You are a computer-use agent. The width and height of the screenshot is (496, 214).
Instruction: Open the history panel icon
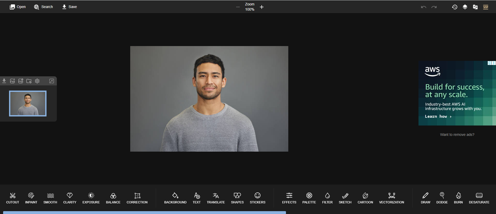[x=455, y=7]
